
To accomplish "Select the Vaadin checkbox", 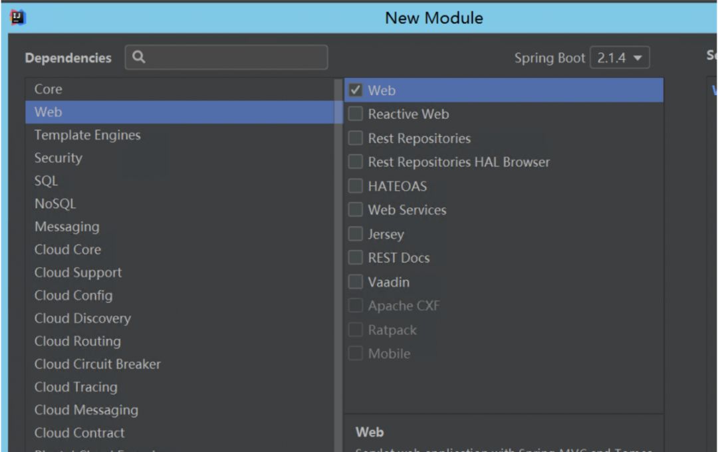I will (x=355, y=282).
